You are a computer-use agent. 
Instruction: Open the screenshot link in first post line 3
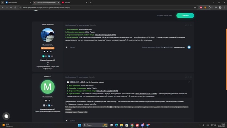[105, 35]
